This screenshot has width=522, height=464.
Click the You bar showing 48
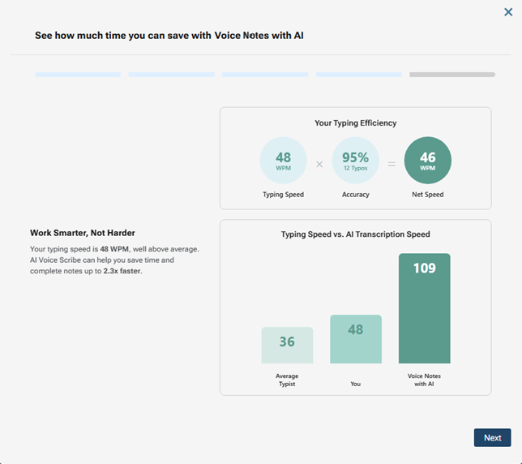click(355, 339)
